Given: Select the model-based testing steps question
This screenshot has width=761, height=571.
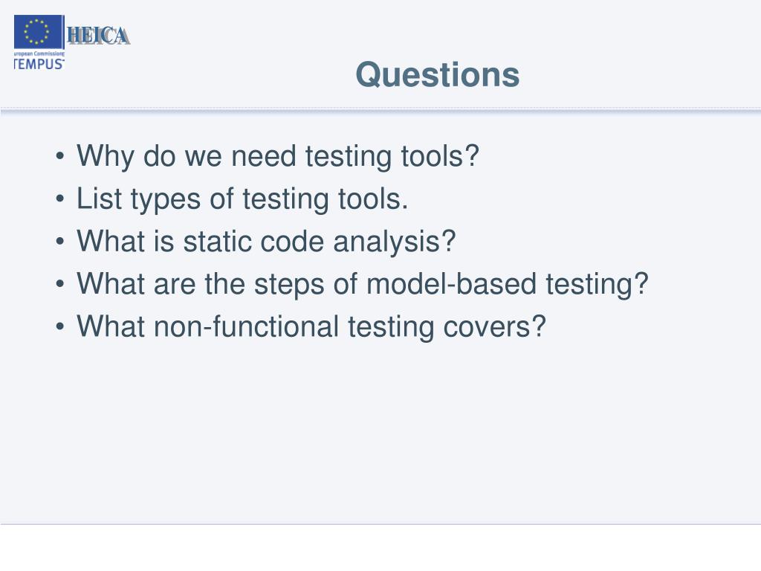Looking at the screenshot, I should (x=362, y=284).
